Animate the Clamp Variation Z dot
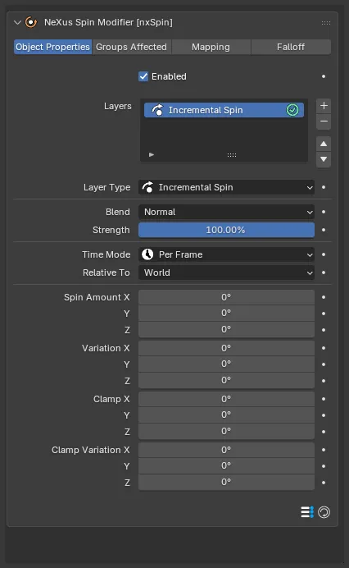This screenshot has height=568, width=349. 324,483
